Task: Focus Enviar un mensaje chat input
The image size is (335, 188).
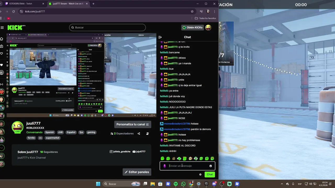Action: [188, 166]
